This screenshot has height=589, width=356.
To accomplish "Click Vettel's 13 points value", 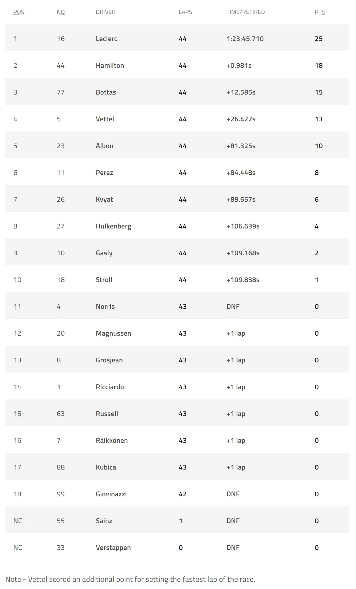I will click(319, 119).
